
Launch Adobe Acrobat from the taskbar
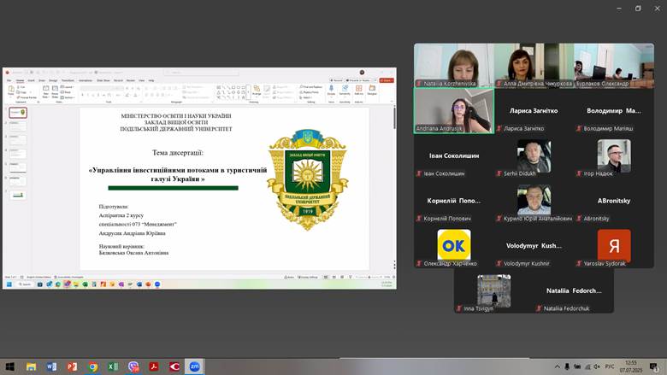click(x=154, y=366)
